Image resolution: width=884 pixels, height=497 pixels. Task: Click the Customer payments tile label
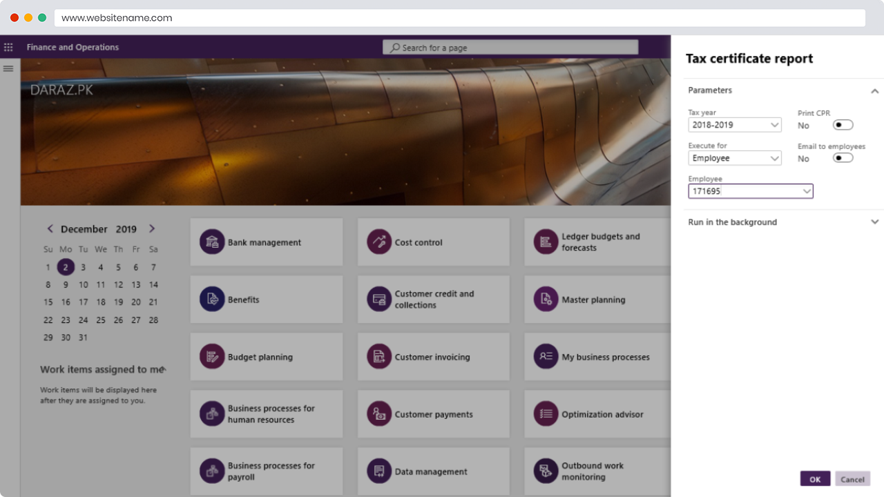pyautogui.click(x=434, y=414)
